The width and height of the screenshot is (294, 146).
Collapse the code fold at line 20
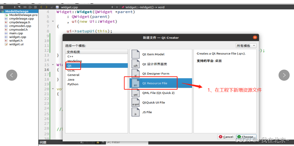(53, 89)
